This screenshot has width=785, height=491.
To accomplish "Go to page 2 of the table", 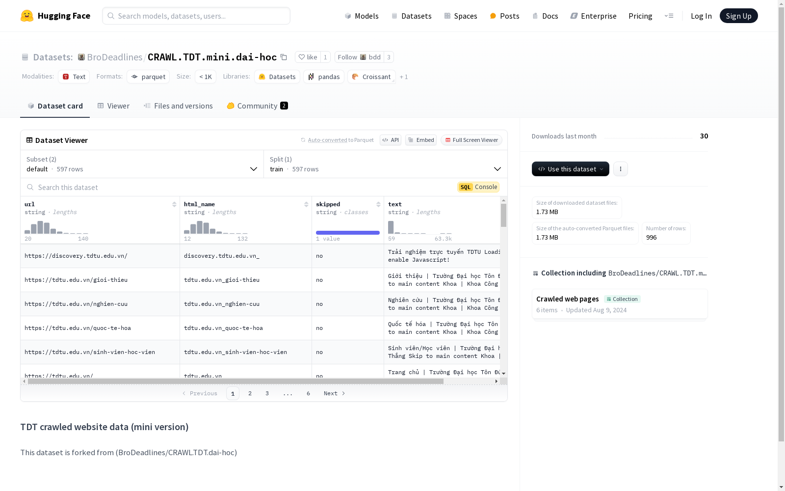I will pyautogui.click(x=250, y=393).
